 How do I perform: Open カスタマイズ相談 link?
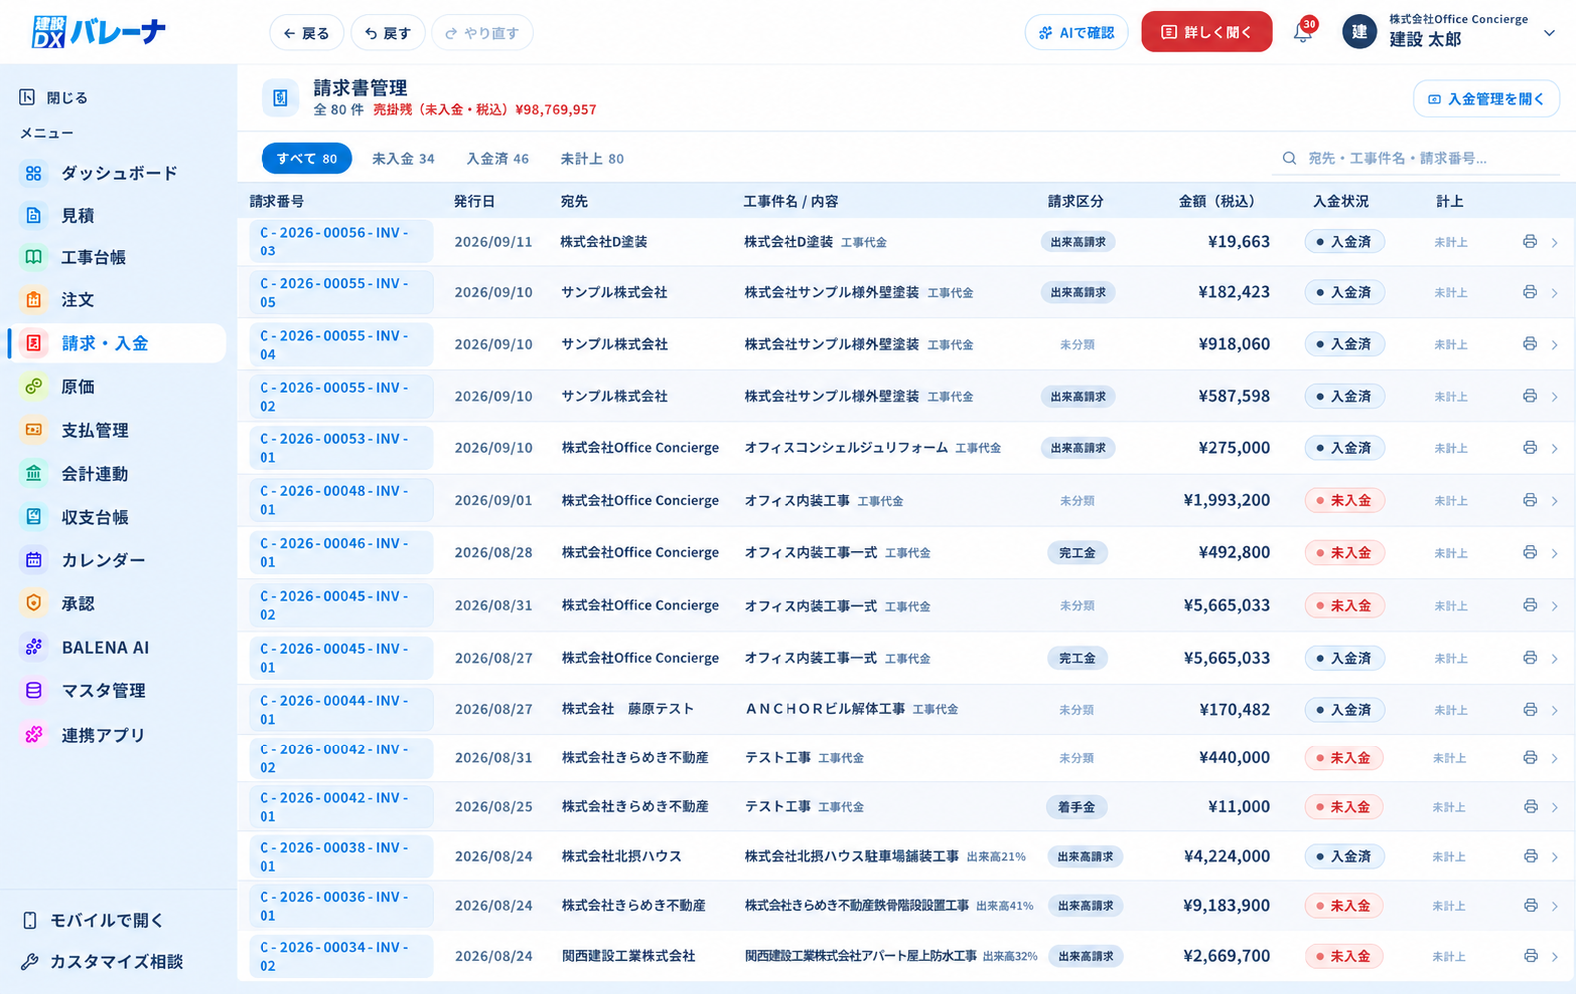click(102, 961)
